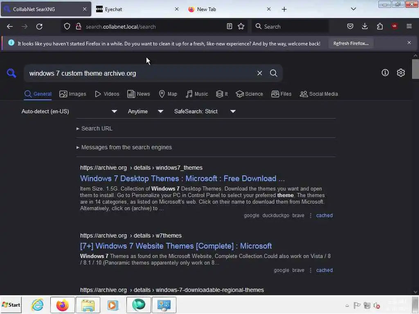Viewport: 419px width, 314px height.
Task: Open uBlock Origin extension icon
Action: coord(394,26)
